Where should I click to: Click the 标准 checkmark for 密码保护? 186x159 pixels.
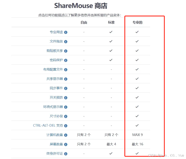point(111,60)
